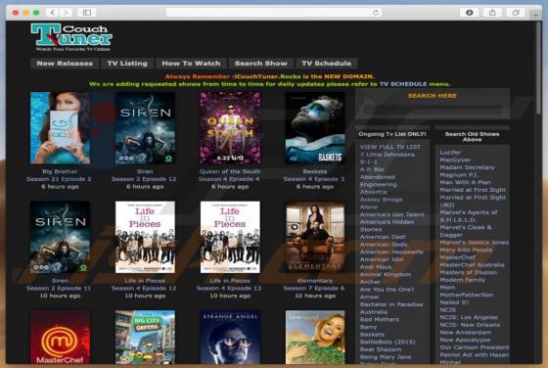The image size is (548, 368).
Task: Select NCIS: Los Angeles link
Action: click(469, 317)
